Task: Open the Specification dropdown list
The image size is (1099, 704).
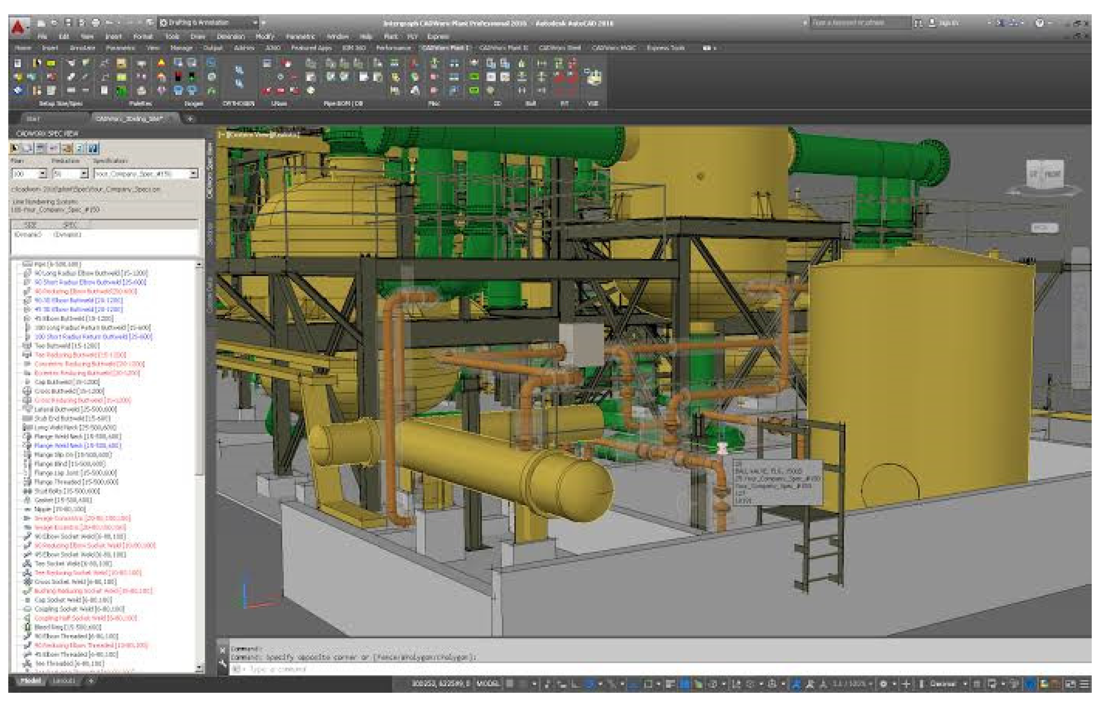Action: click(x=193, y=174)
